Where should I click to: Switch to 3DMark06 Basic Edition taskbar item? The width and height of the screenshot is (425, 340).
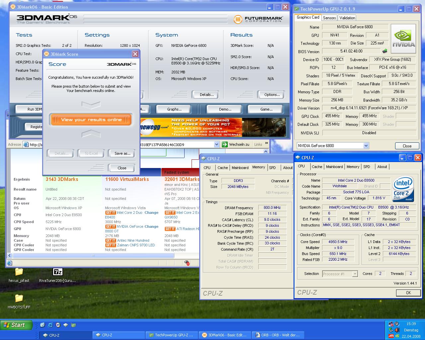tap(225, 335)
